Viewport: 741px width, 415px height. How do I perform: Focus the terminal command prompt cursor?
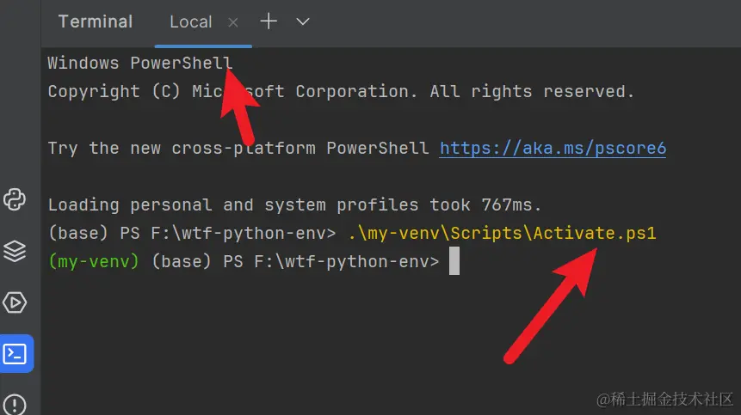point(454,261)
